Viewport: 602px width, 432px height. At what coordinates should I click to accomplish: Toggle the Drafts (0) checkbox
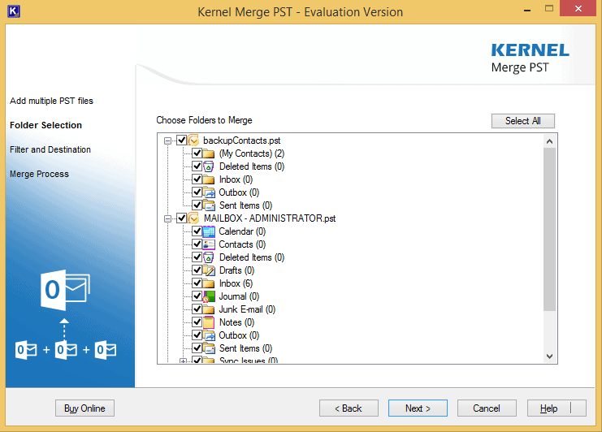tap(197, 270)
